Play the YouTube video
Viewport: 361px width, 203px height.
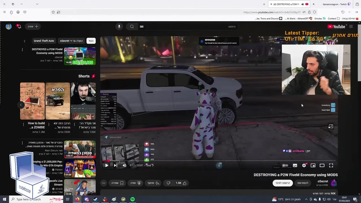click(x=107, y=166)
